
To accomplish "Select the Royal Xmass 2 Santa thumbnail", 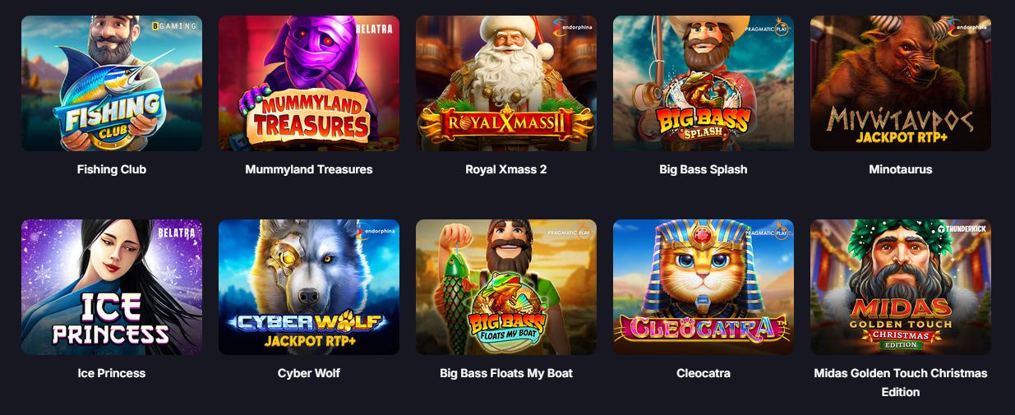I will tap(506, 83).
